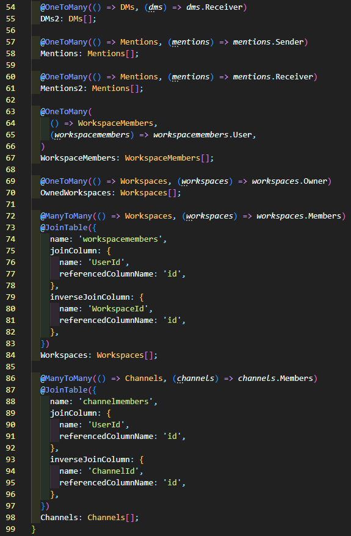
Task: Click line number 54 in the gutter
Action: pos(10,7)
